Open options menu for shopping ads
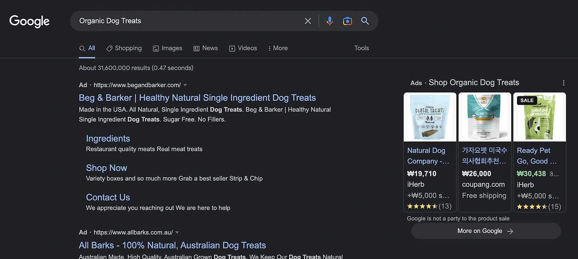 (x=564, y=83)
